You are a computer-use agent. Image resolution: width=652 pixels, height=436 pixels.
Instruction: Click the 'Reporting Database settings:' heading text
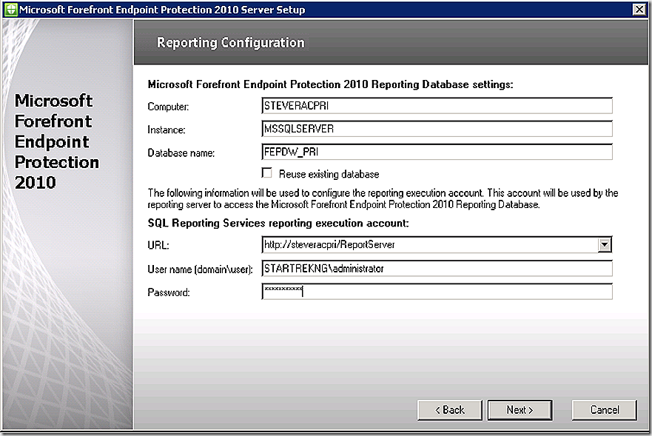point(442,84)
